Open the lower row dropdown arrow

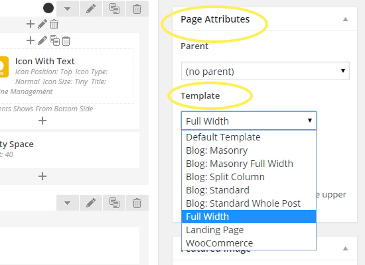click(x=68, y=203)
